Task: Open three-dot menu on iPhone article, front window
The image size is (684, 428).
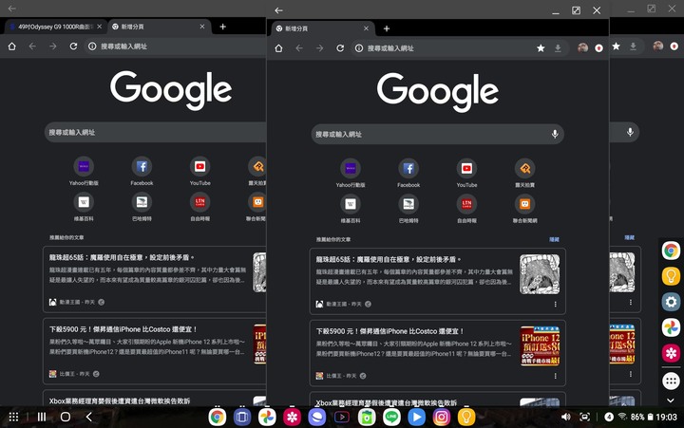Action: [x=555, y=376]
